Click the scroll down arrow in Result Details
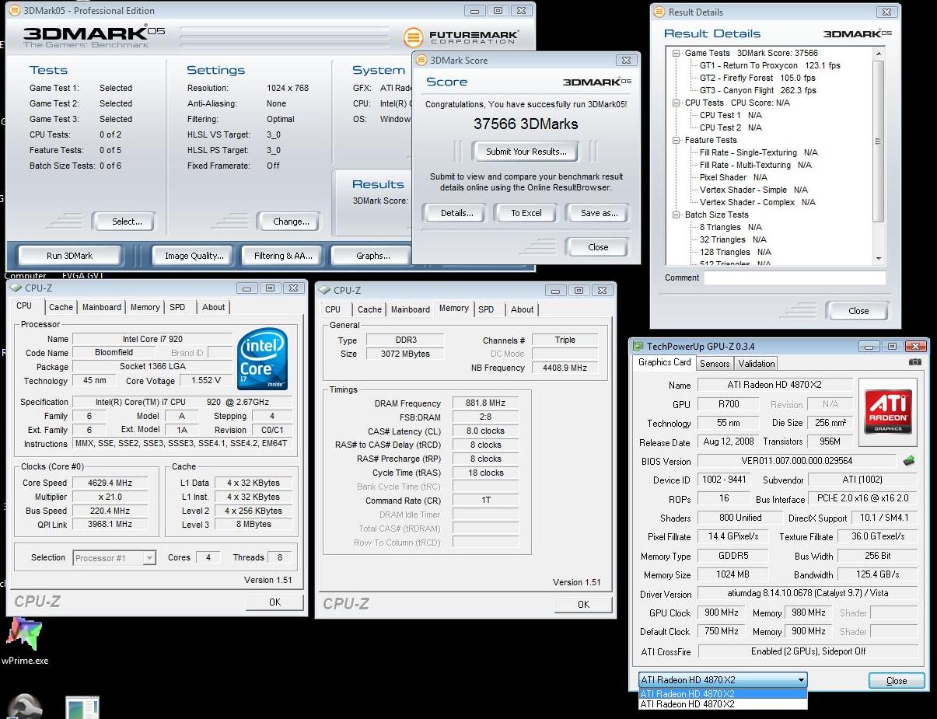The width and height of the screenshot is (937, 719). (x=879, y=258)
